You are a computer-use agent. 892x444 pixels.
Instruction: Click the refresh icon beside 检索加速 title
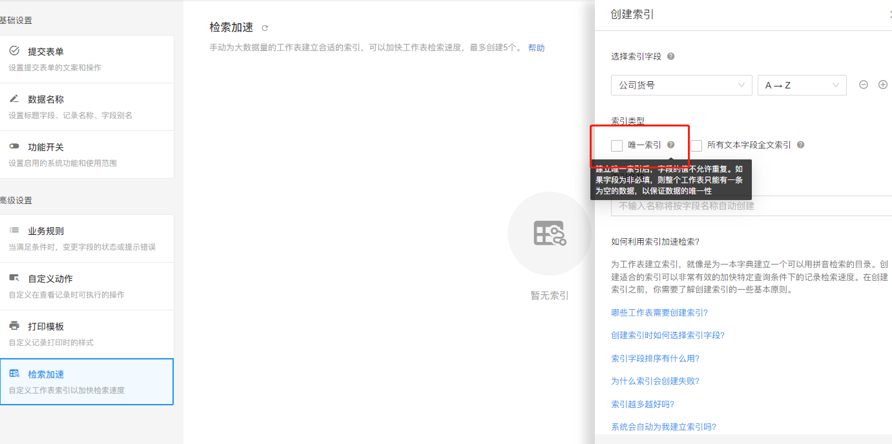point(265,28)
